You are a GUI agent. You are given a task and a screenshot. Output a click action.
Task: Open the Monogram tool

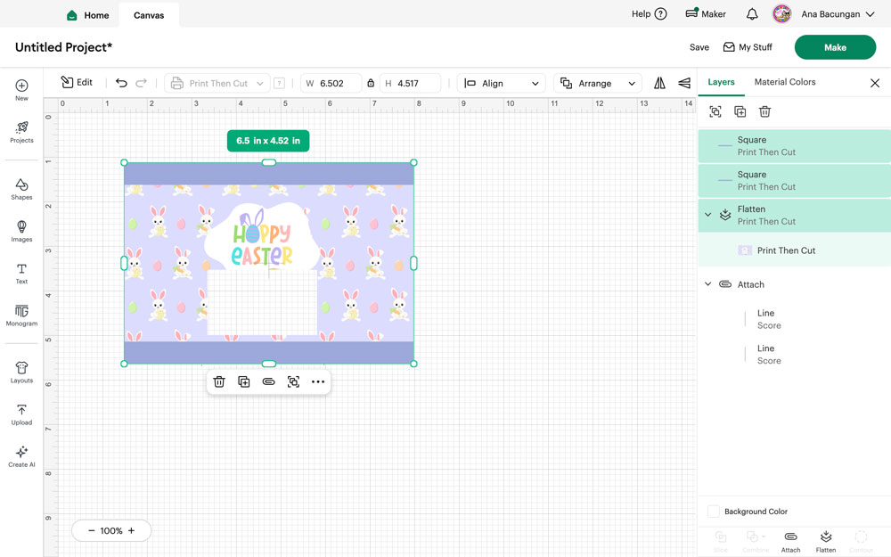click(x=21, y=315)
